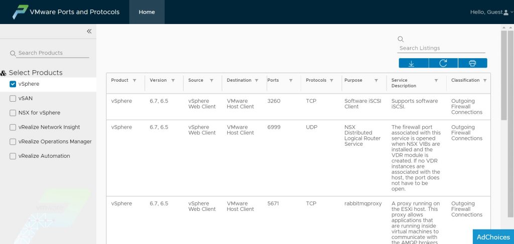Focus the Search Listings input field
This screenshot has width=514, height=244.
[x=442, y=48]
